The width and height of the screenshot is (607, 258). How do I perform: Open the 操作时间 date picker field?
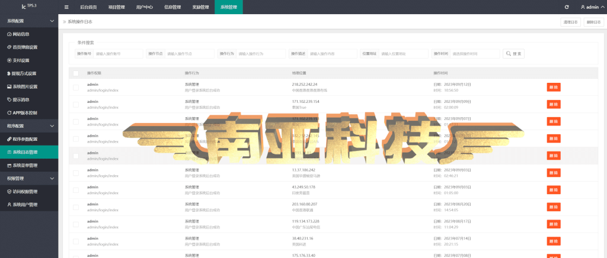[475, 54]
